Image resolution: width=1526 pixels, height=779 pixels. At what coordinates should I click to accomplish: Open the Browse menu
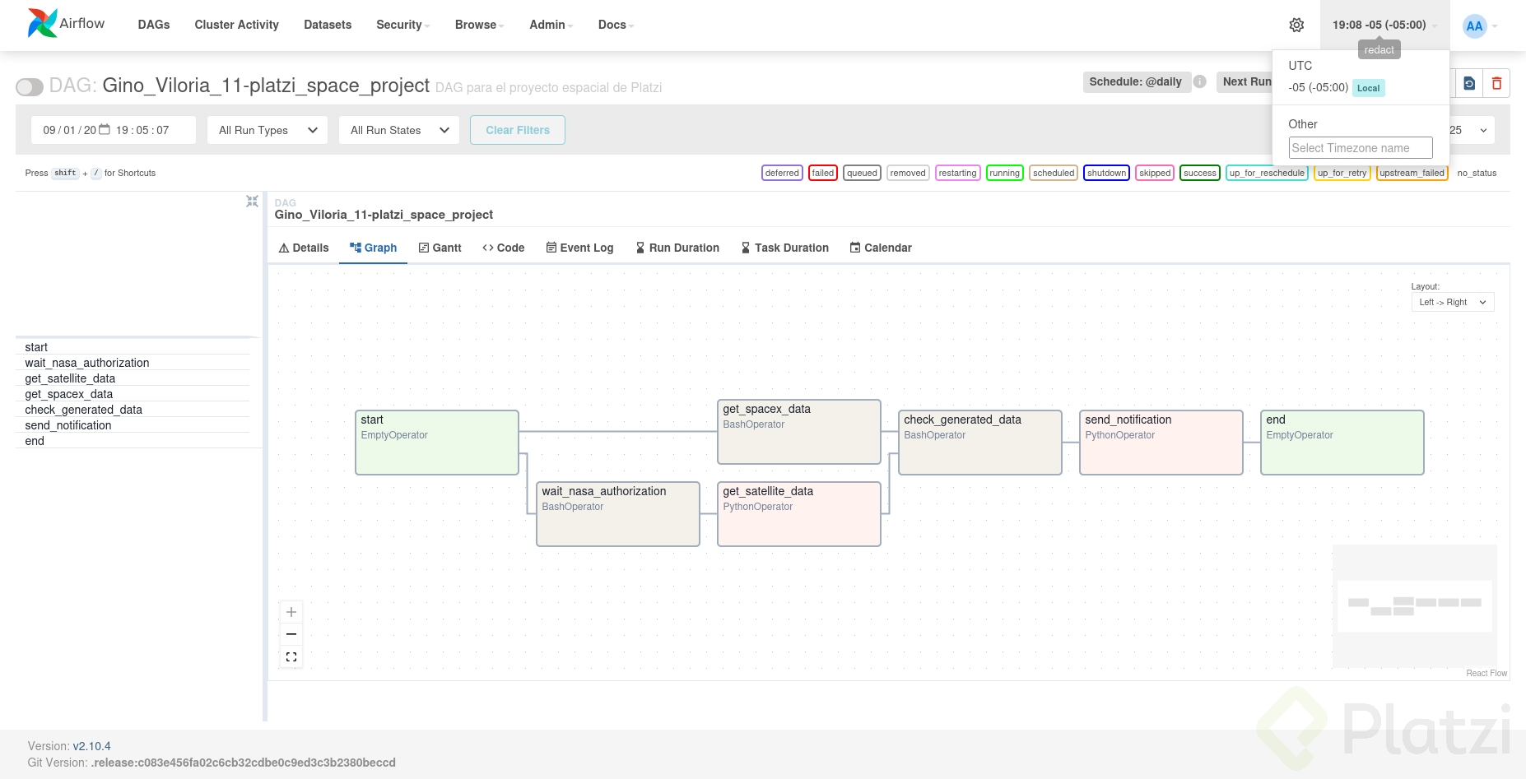pos(479,25)
